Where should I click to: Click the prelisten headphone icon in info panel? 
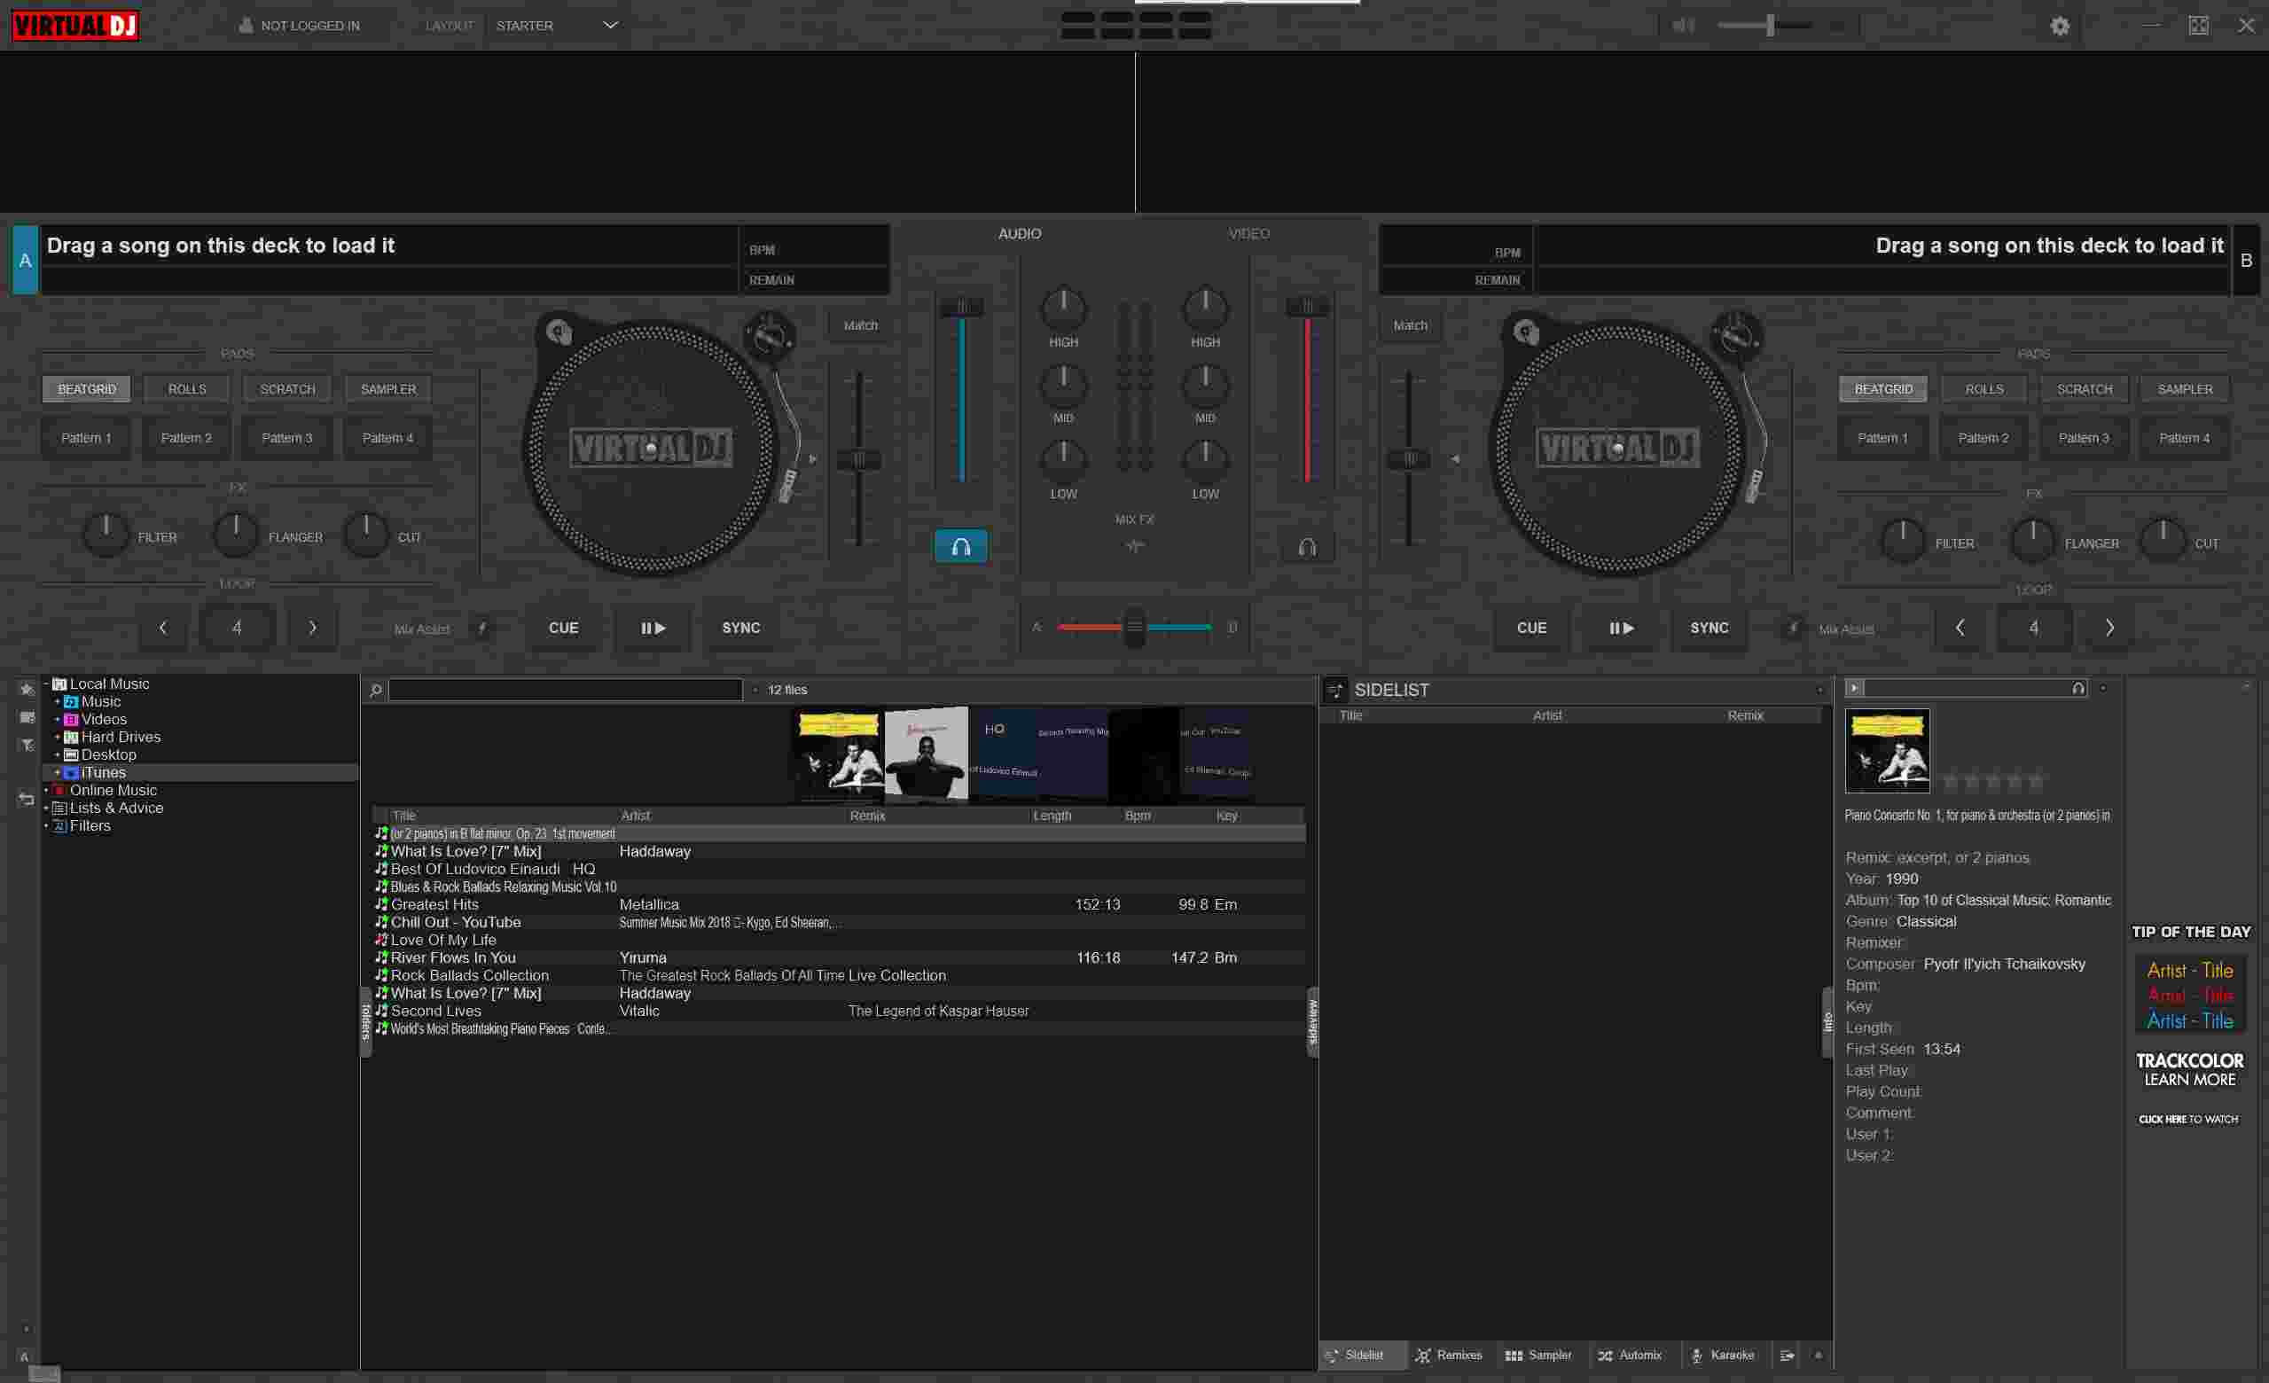point(2078,688)
